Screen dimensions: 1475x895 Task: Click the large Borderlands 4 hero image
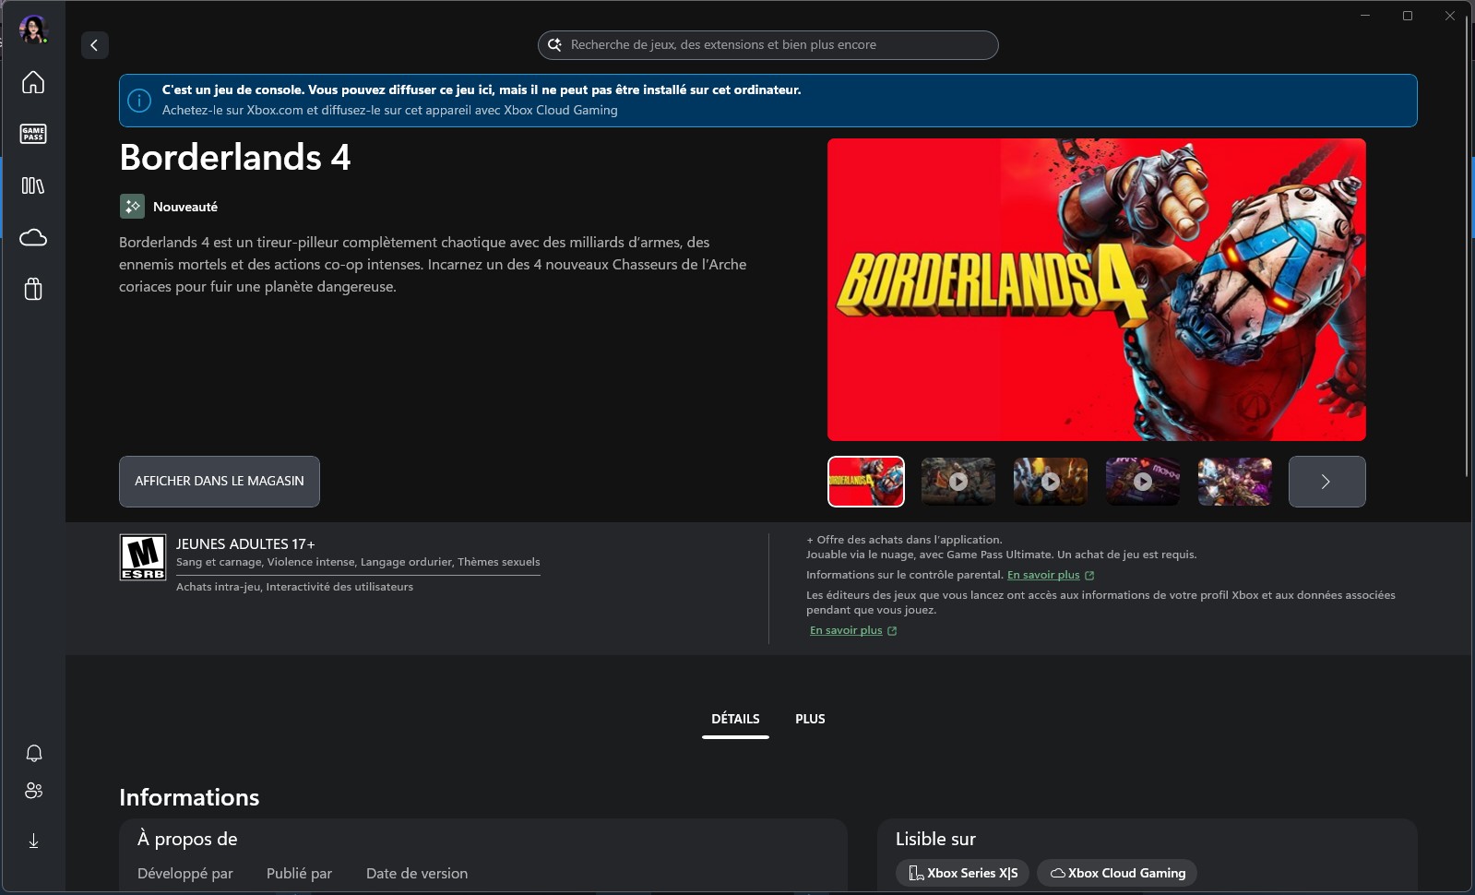[x=1097, y=290]
